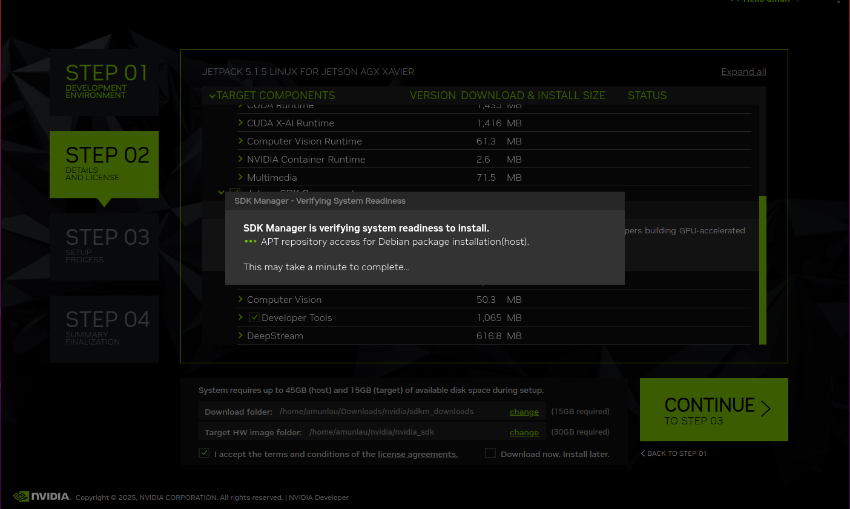This screenshot has height=509, width=850.
Task: Toggle the Developer Tools checkbox
Action: pyautogui.click(x=254, y=317)
